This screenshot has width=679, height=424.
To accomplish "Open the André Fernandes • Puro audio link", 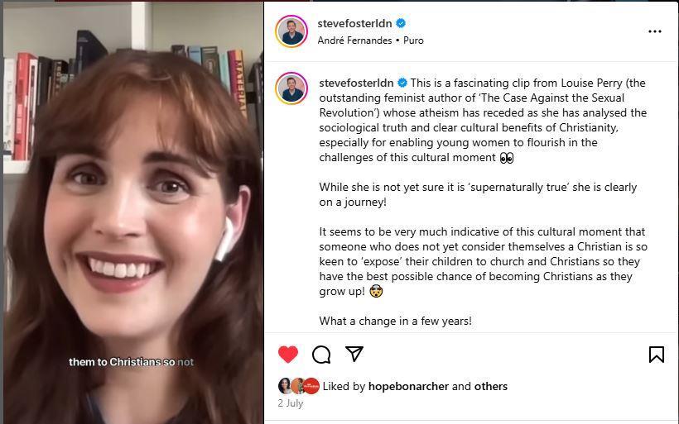I will (371, 40).
